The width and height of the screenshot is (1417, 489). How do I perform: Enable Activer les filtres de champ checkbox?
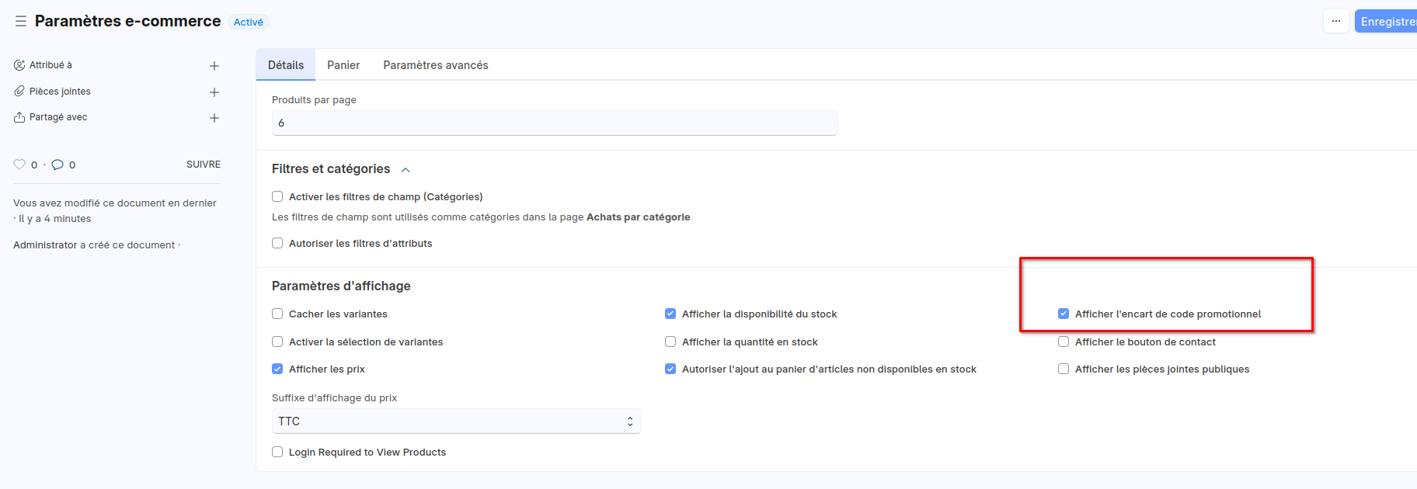pyautogui.click(x=277, y=197)
